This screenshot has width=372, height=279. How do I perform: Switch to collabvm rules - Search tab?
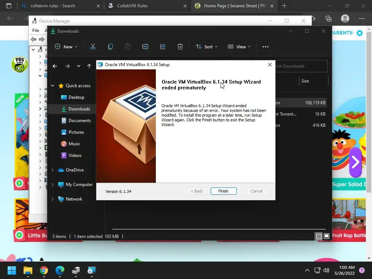[60, 6]
